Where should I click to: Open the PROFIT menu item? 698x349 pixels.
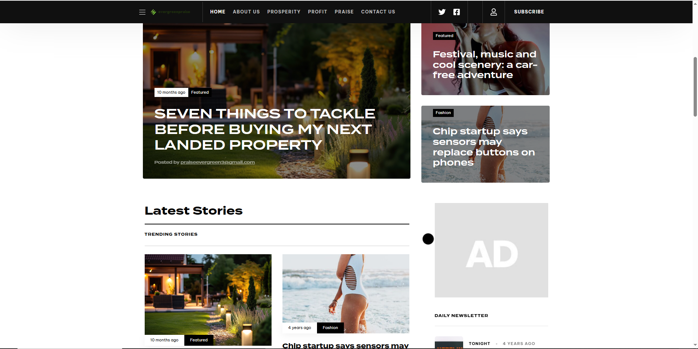pyautogui.click(x=317, y=12)
